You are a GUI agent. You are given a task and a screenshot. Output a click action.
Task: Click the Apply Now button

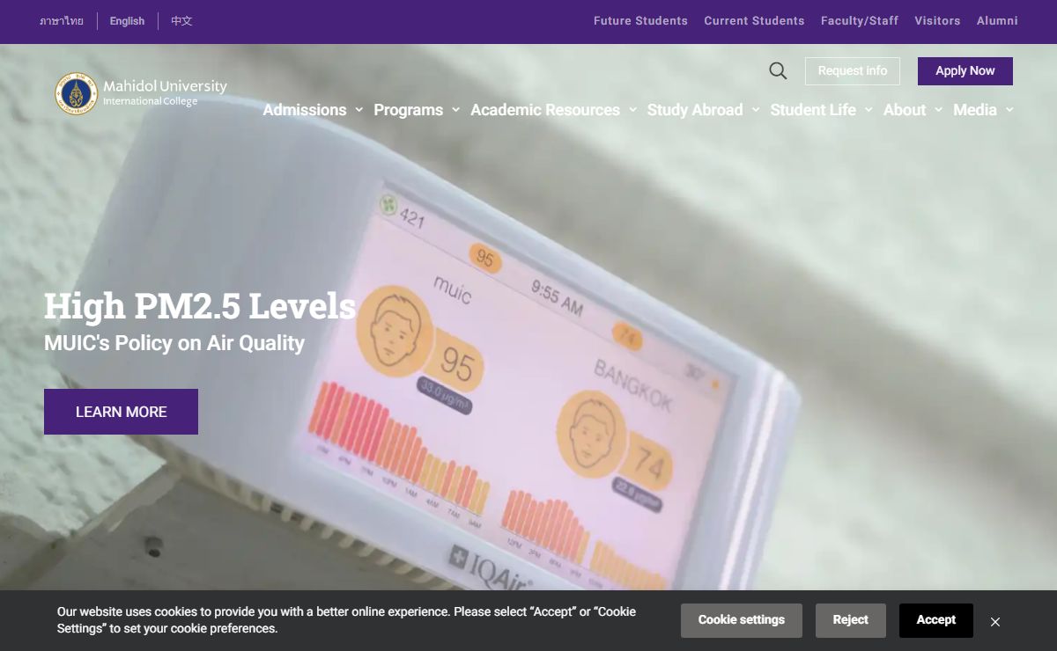(x=965, y=71)
